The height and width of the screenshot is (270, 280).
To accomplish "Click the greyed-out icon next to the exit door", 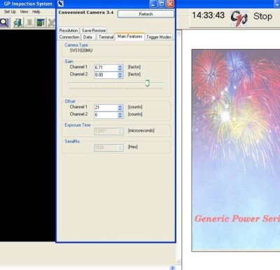I will click(29, 22).
